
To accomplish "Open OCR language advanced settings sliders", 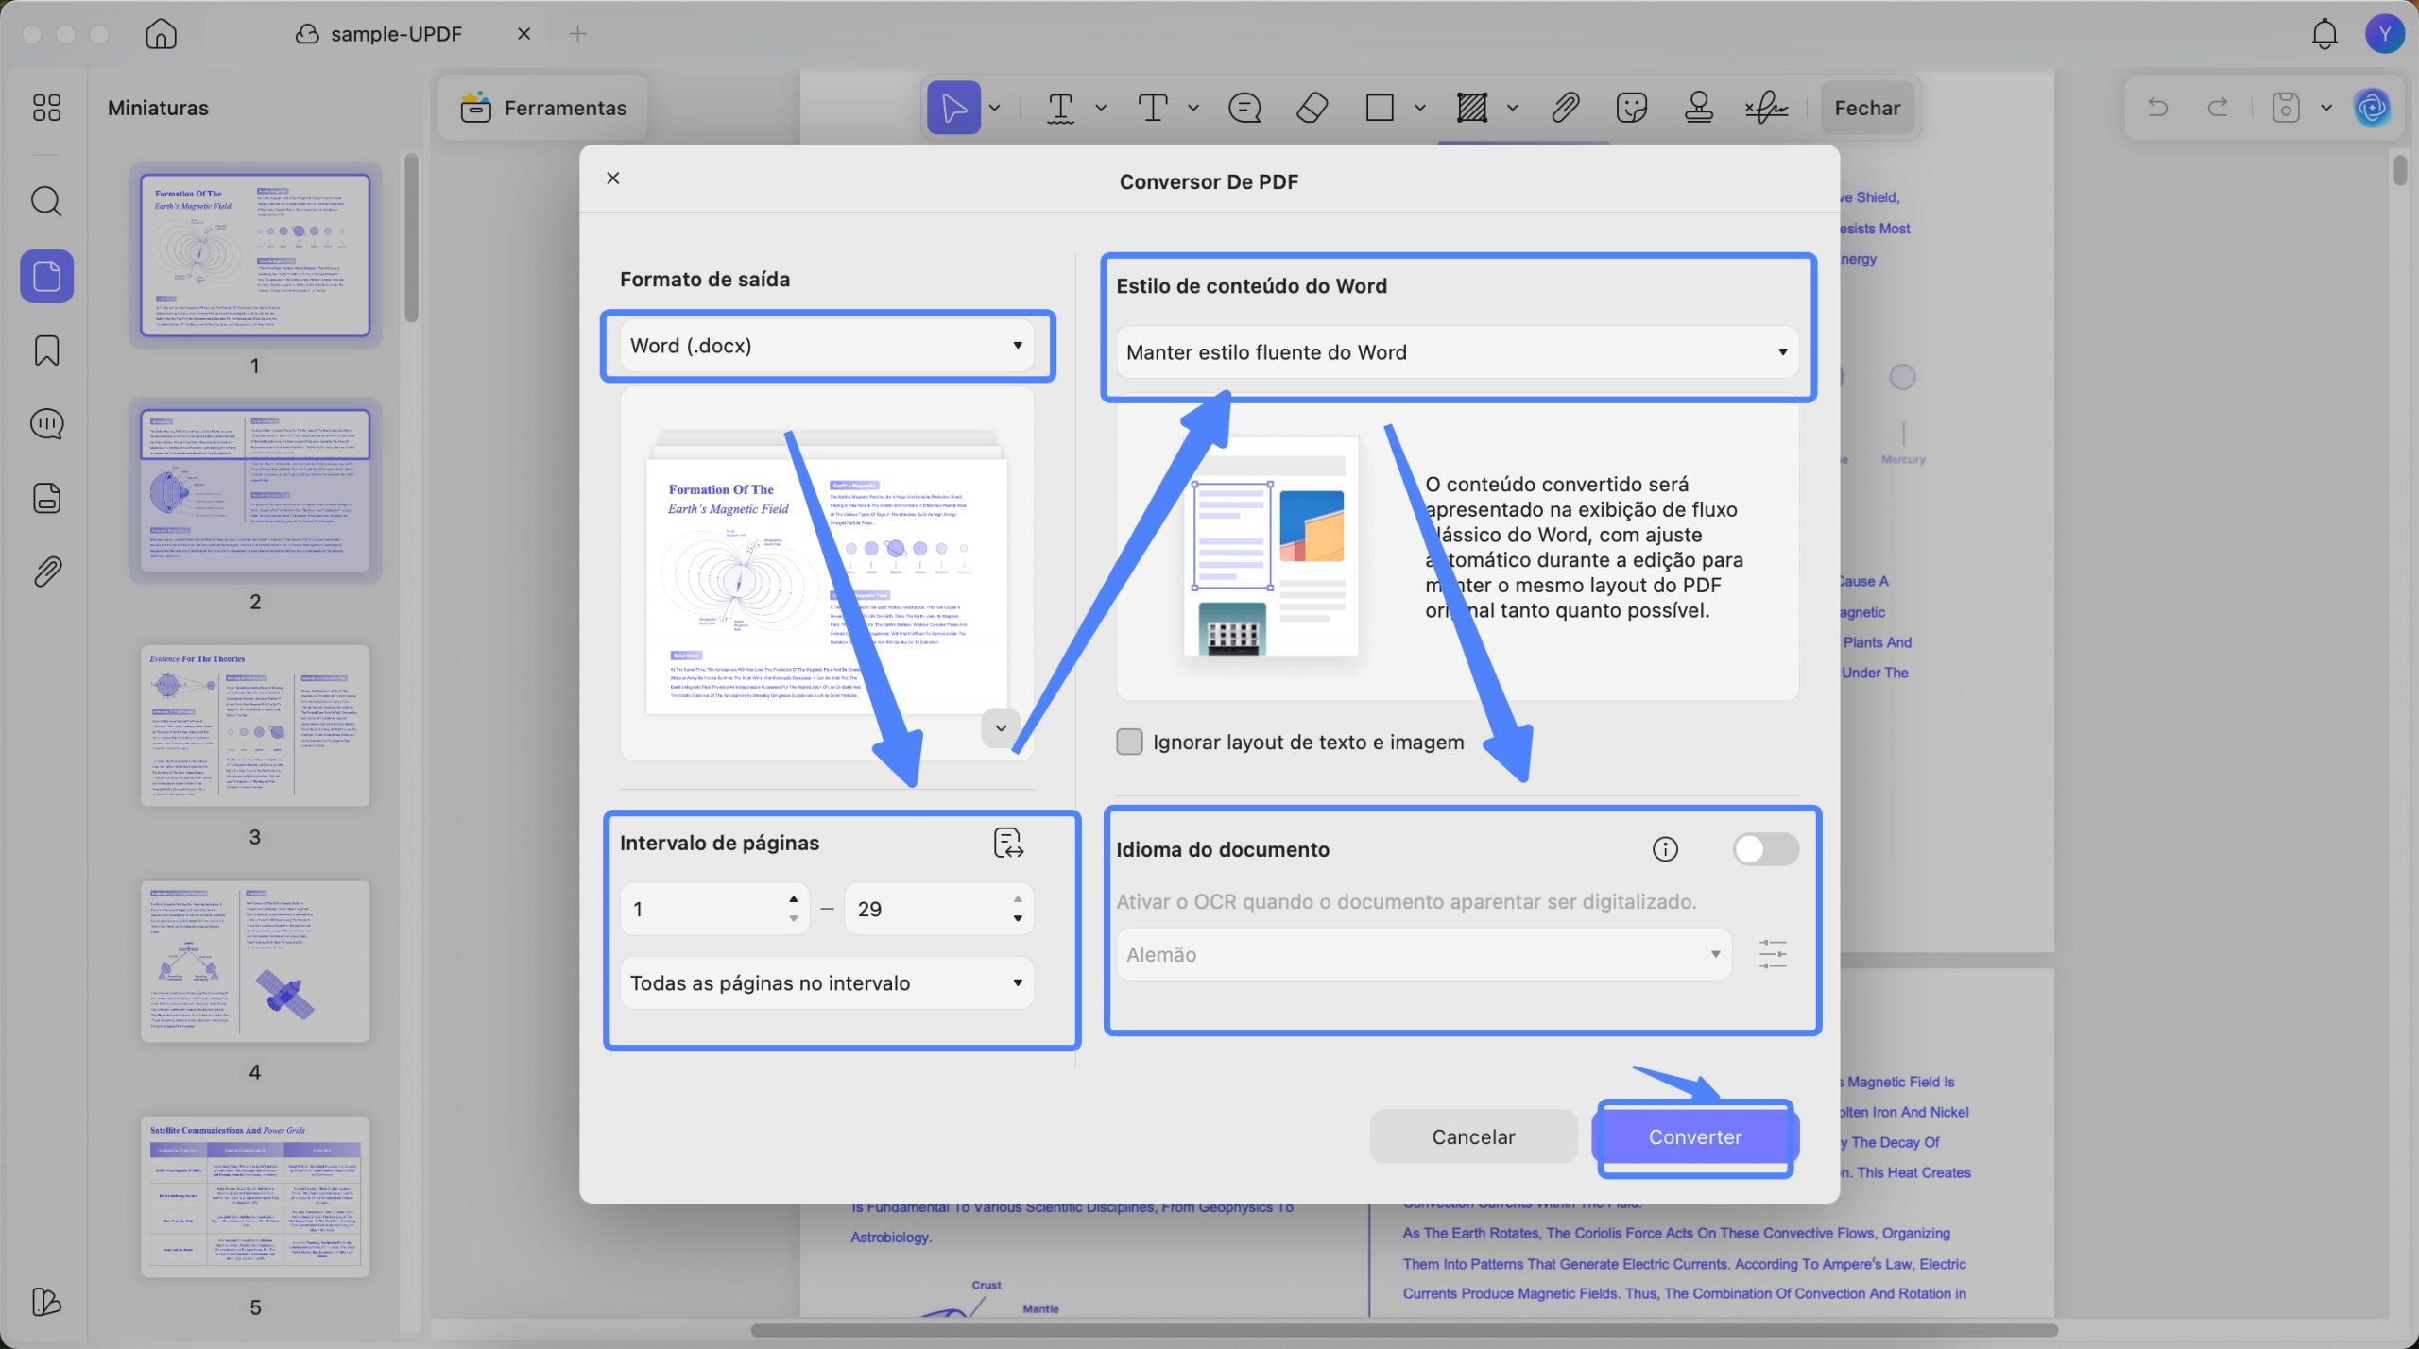I will pyautogui.click(x=1773, y=954).
